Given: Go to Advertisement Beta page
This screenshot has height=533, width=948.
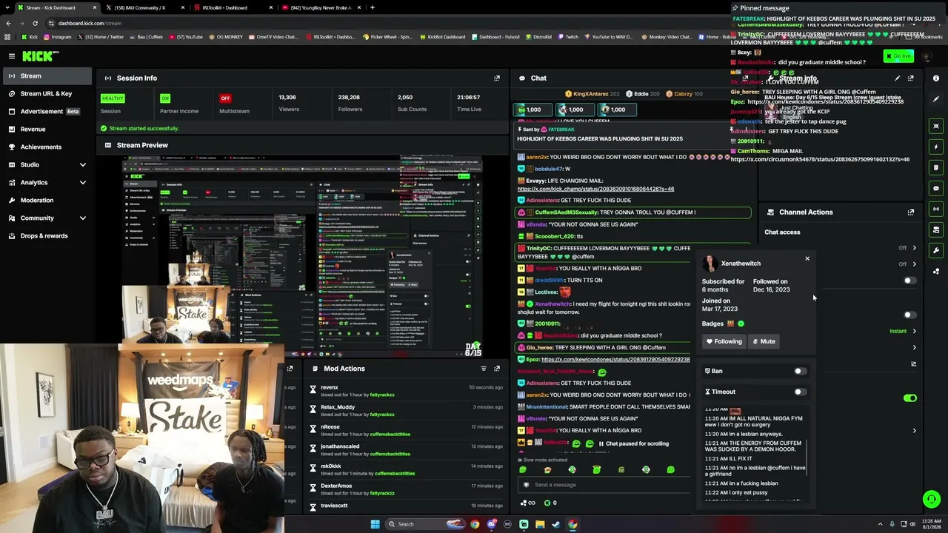Looking at the screenshot, I should pos(46,111).
